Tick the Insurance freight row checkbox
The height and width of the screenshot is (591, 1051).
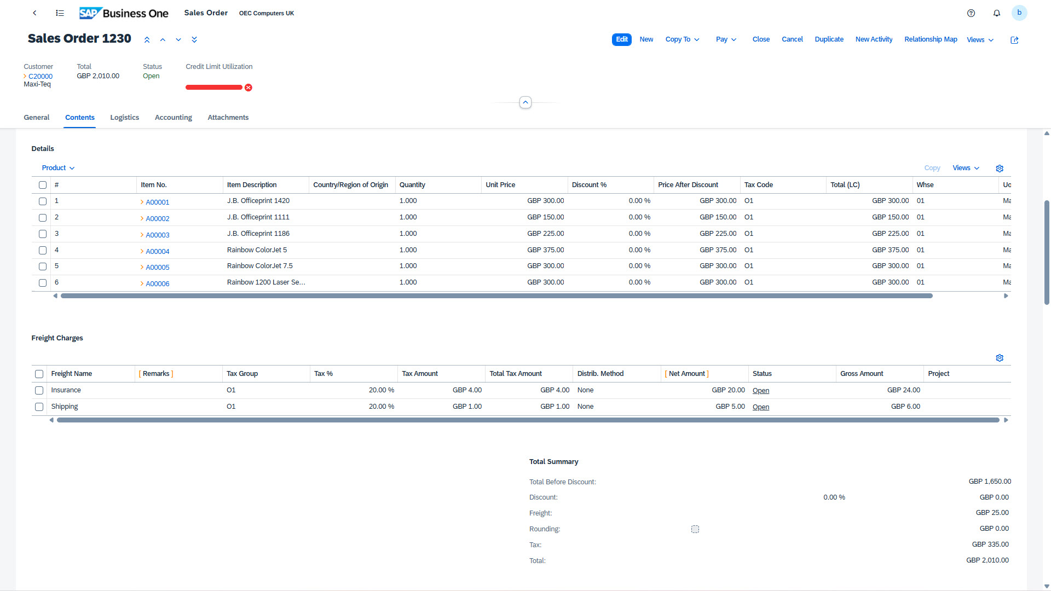(x=39, y=391)
